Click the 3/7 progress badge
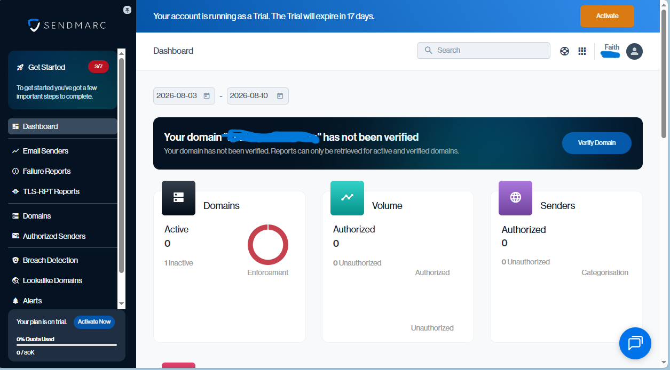The height and width of the screenshot is (370, 670). (x=98, y=67)
